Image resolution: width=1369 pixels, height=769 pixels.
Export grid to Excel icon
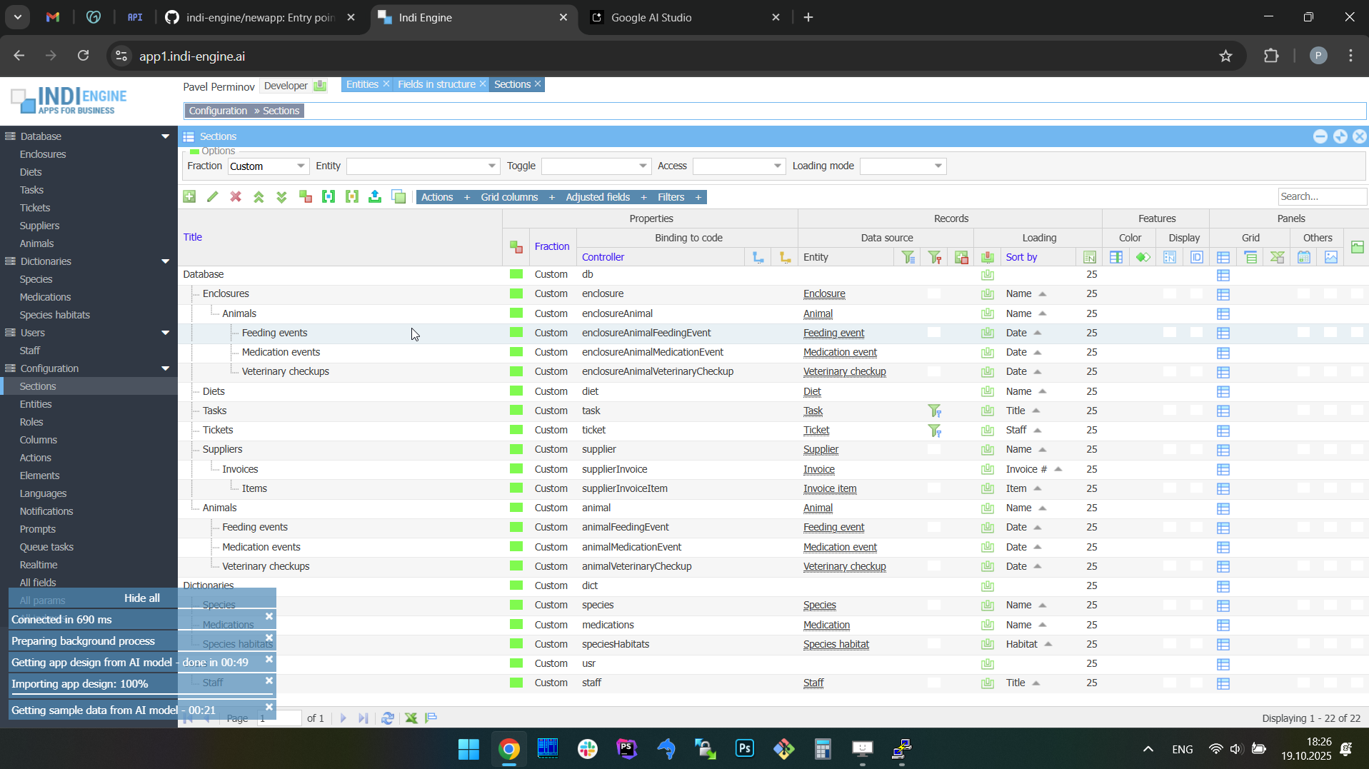(411, 718)
